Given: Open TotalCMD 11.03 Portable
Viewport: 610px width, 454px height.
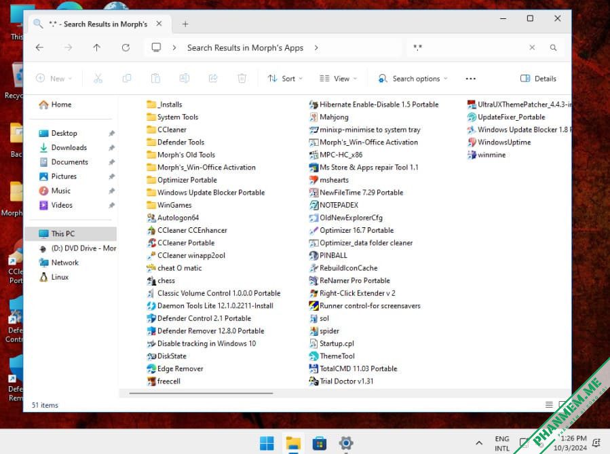Looking at the screenshot, I should pos(354,368).
